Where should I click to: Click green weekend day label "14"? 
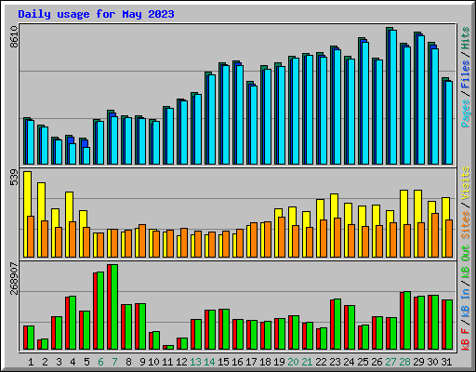click(x=209, y=362)
